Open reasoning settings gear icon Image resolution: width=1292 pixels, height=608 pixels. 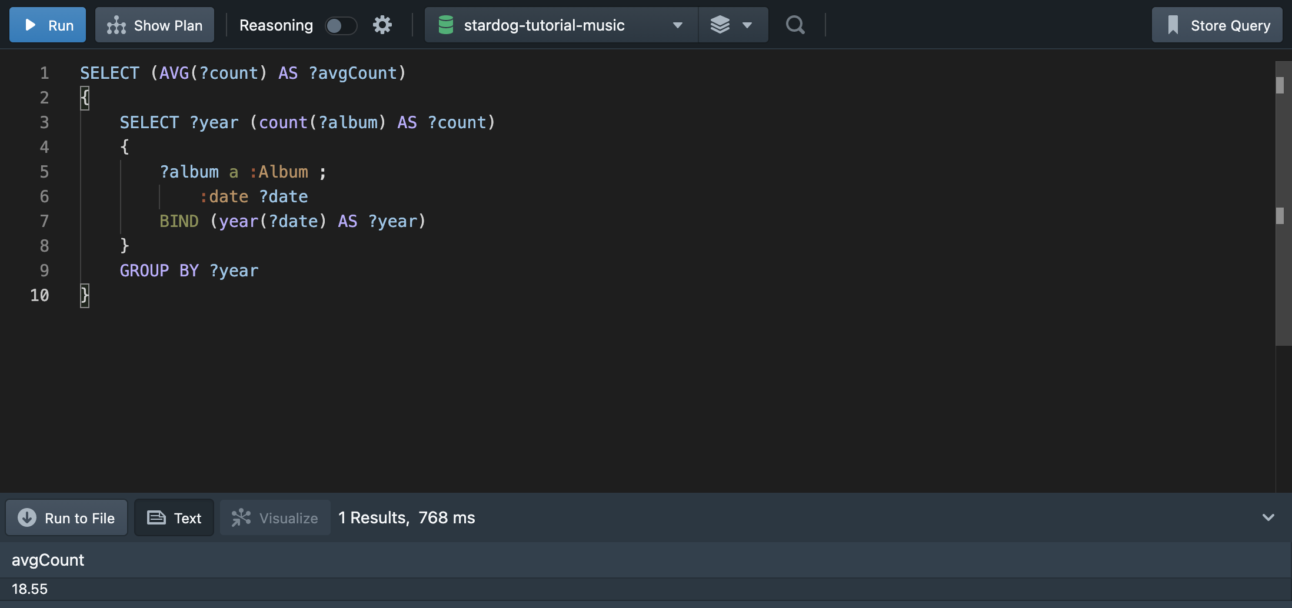(382, 25)
